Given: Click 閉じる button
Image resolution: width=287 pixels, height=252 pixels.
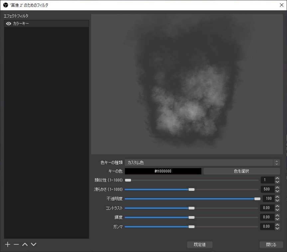Looking at the screenshot, I should 271,244.
